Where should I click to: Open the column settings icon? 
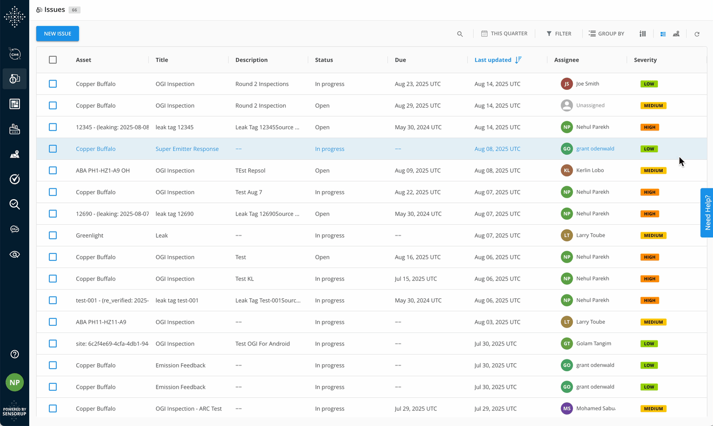pyautogui.click(x=643, y=34)
